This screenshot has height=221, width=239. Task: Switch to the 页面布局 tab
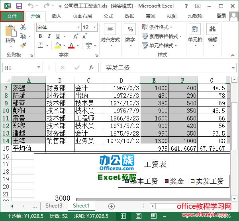click(x=82, y=16)
